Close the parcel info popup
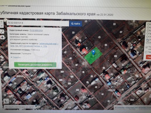 pos(59,30)
